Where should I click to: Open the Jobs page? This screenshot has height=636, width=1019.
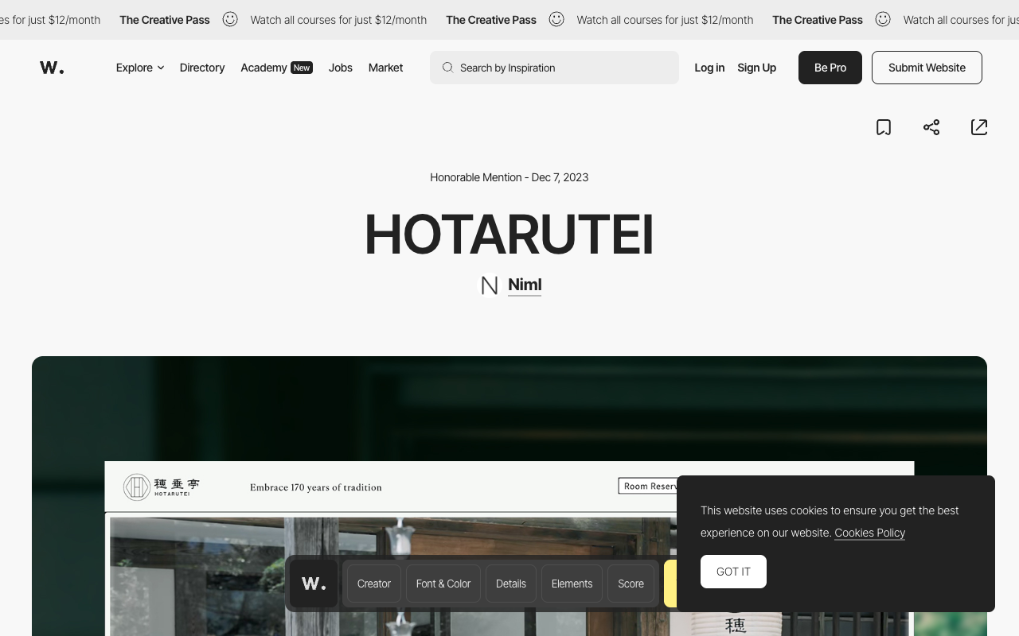coord(341,68)
